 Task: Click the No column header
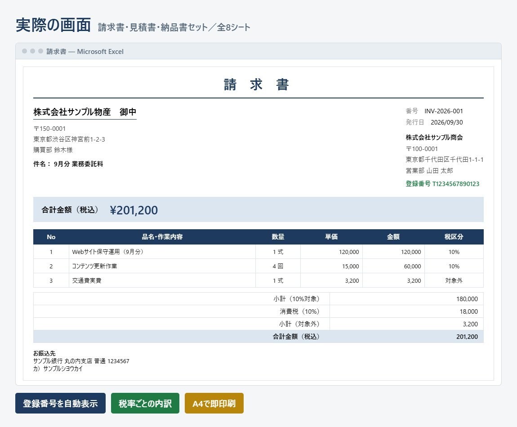point(51,237)
